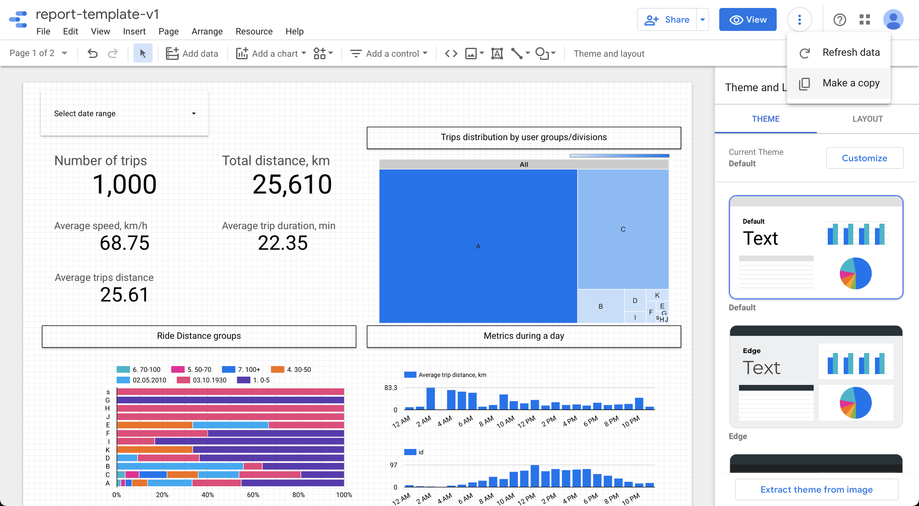Open the Help menu

click(x=294, y=31)
